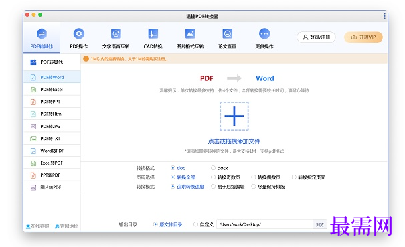
Task: Click the red PDF heading text
Action: click(207, 78)
